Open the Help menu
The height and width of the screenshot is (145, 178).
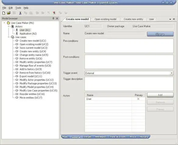point(26,8)
